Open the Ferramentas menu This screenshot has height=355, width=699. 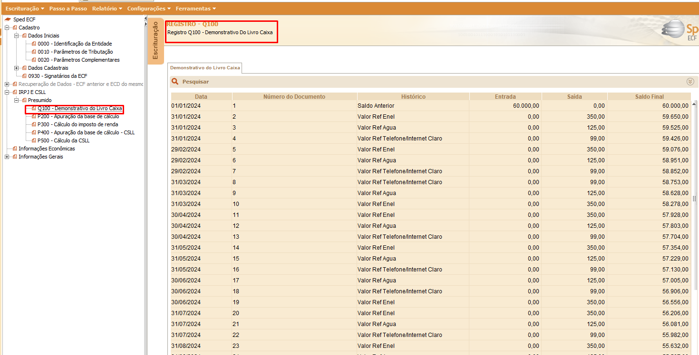(195, 9)
